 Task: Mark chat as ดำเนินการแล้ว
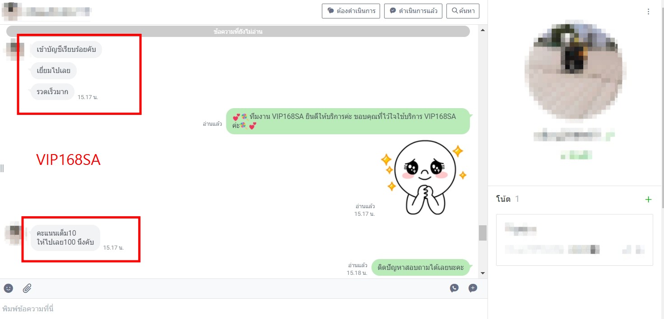coord(413,11)
